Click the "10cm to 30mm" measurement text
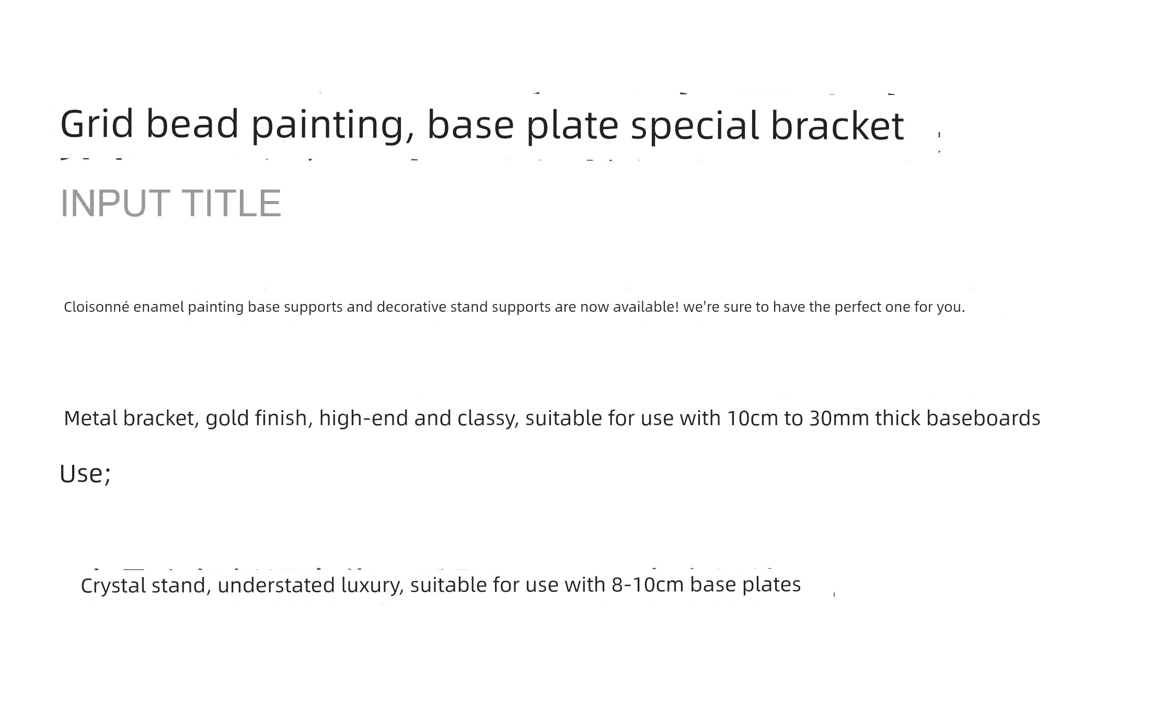The height and width of the screenshot is (726, 1152). (x=798, y=418)
